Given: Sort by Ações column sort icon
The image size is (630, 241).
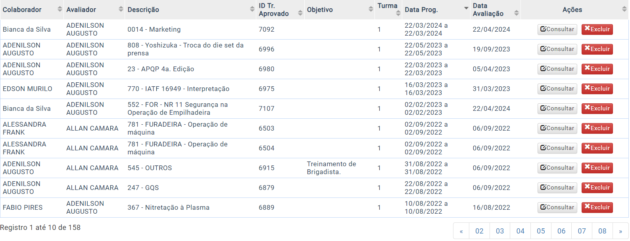Looking at the screenshot, I should (624, 9).
